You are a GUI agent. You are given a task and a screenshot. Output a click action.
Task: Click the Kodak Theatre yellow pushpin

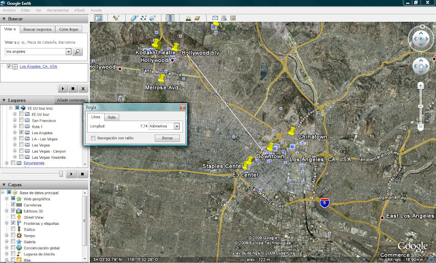tap(156, 44)
